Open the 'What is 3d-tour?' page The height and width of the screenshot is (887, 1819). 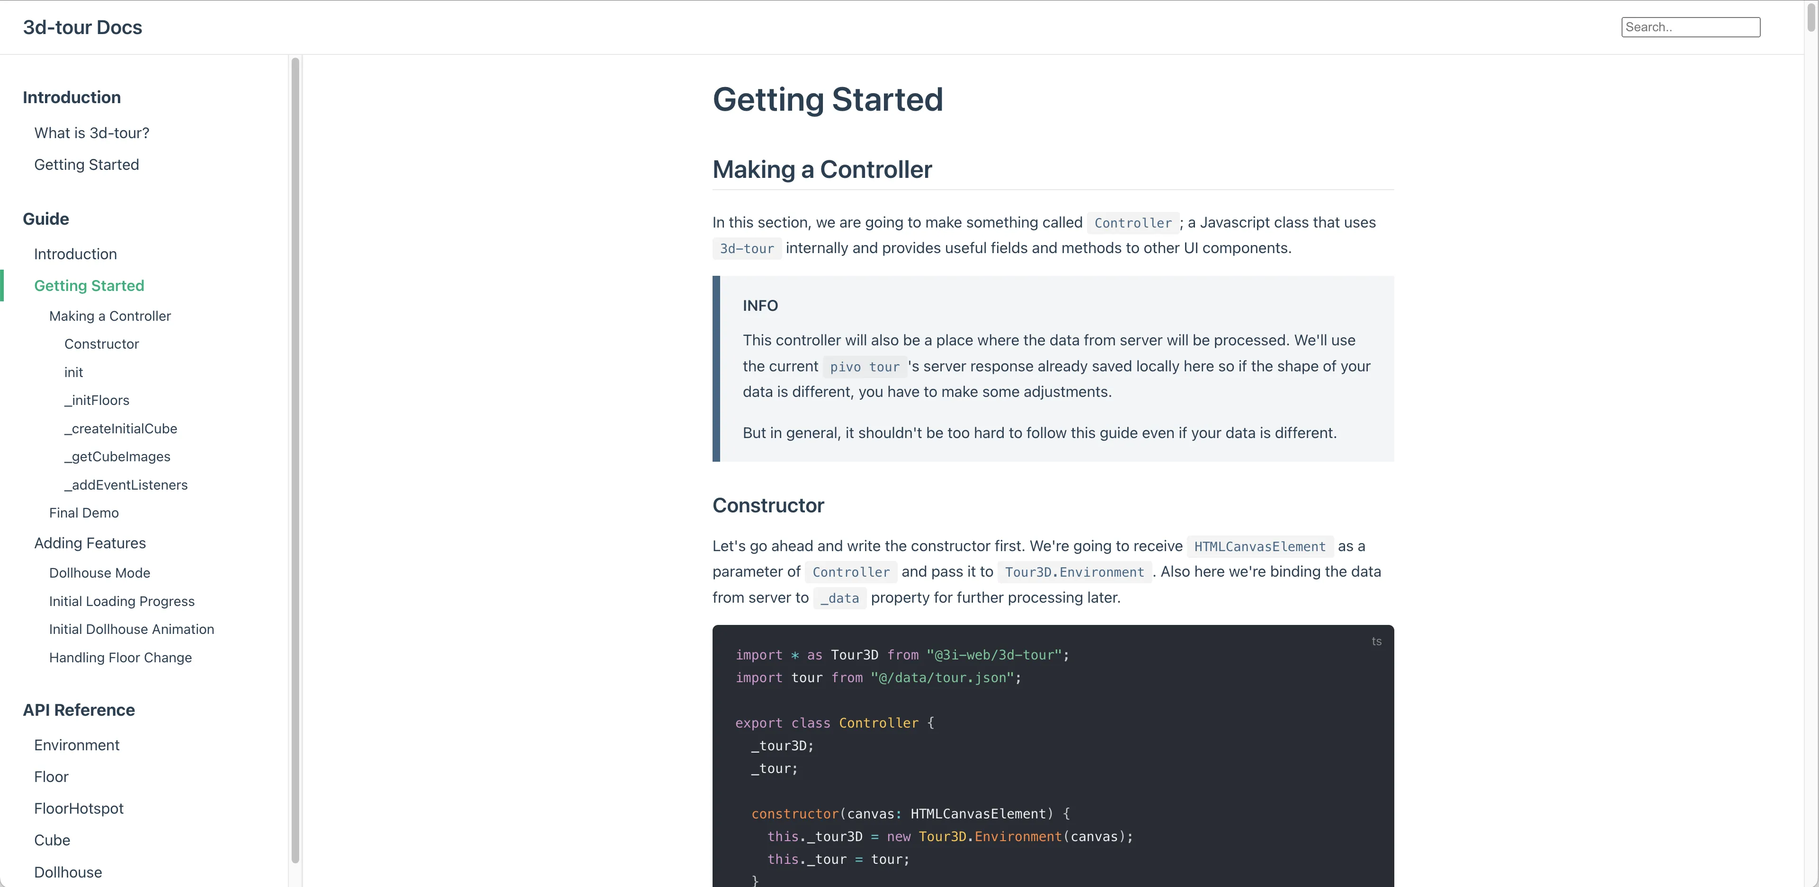[92, 132]
